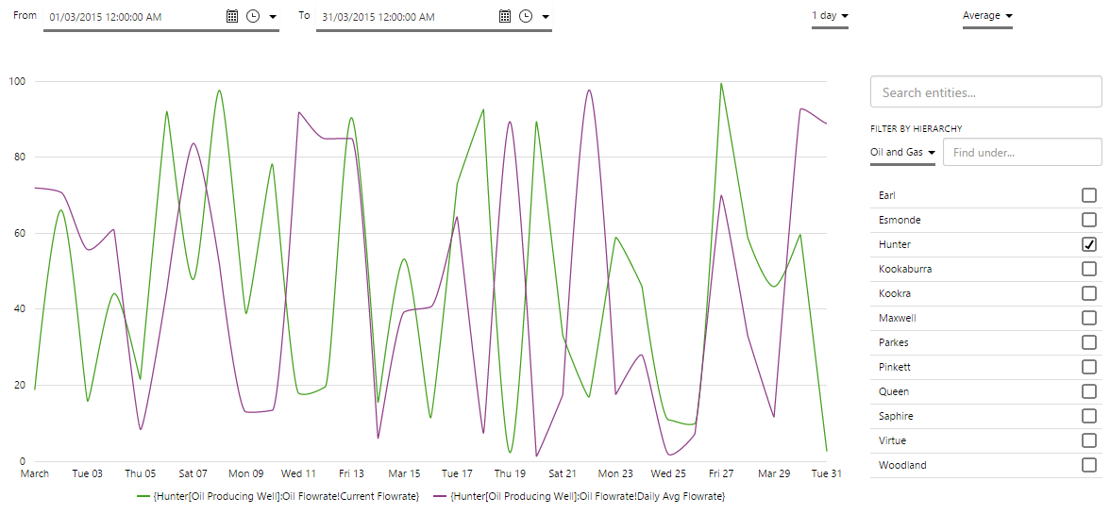Screen dimensions: 1110x514
Task: Open the Average aggregation dropdown
Action: pyautogui.click(x=987, y=16)
